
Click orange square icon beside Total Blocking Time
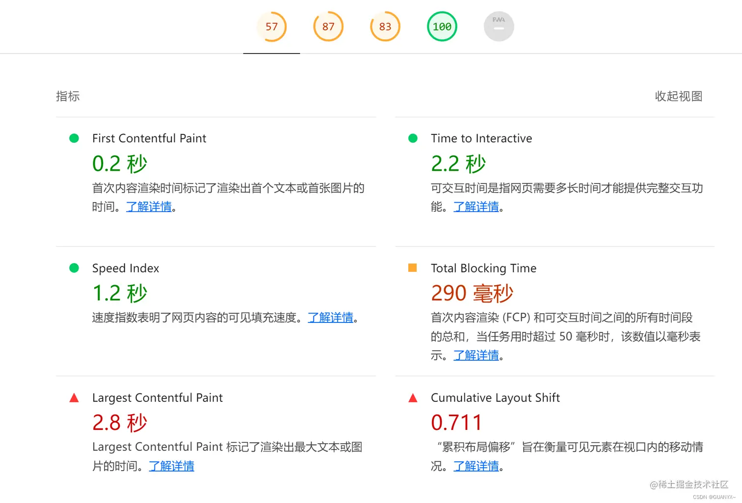click(x=413, y=267)
